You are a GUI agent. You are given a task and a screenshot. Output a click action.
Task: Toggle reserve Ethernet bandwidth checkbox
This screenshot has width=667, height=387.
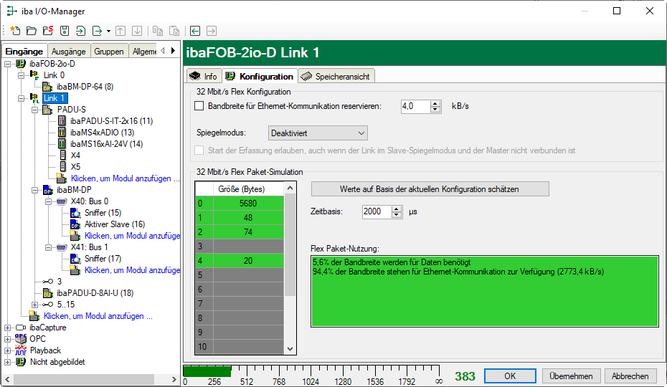199,106
